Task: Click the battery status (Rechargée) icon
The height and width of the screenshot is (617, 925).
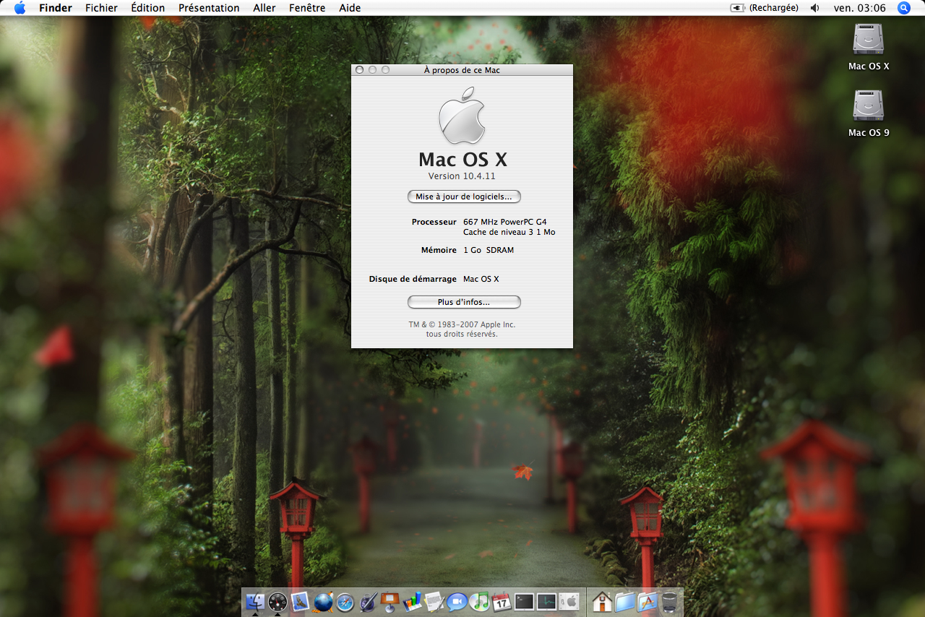Action: (x=765, y=8)
